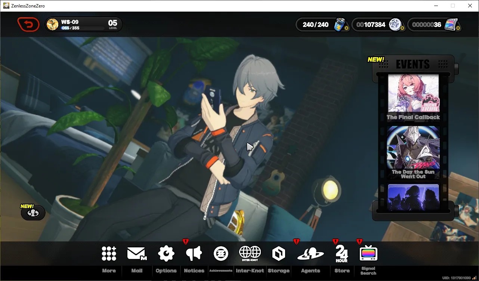
Task: Click the Level 05 indicator
Action: [113, 25]
